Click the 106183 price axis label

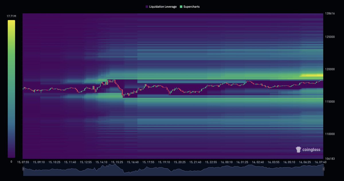329,158
